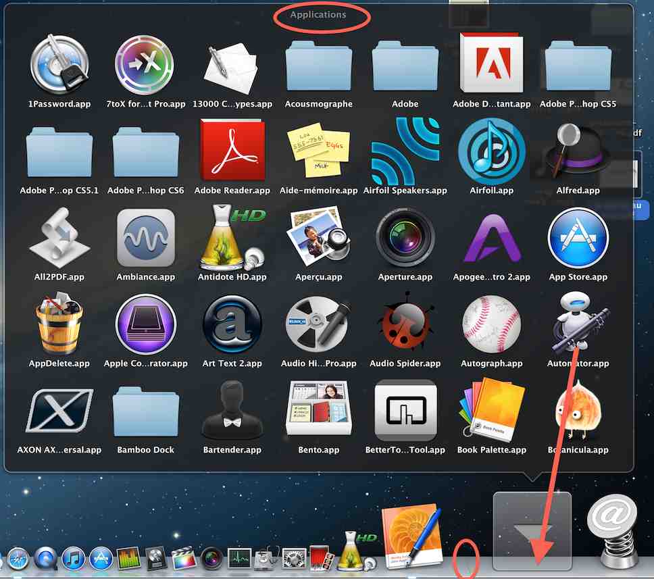
Task: Launch Adobe Reader.app
Action: click(x=232, y=149)
